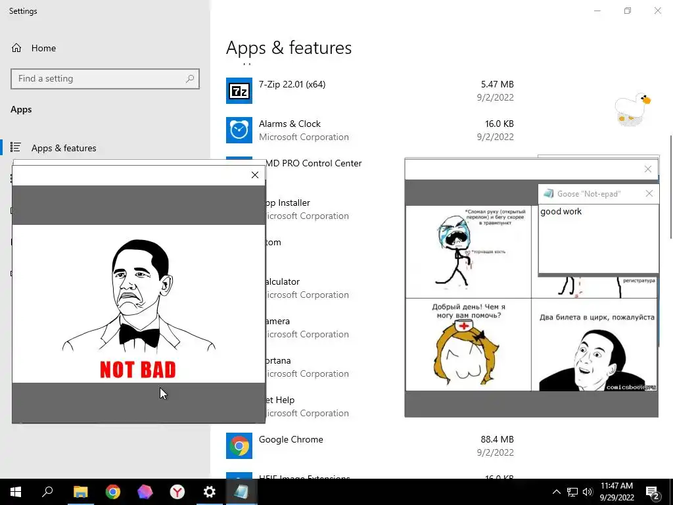Image resolution: width=673 pixels, height=505 pixels.
Task: Open File Explorer from taskbar
Action: coord(80,492)
